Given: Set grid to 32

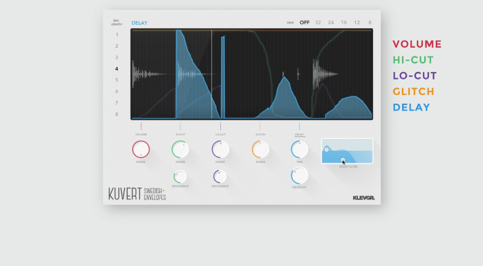Looking at the screenshot, I should (x=318, y=22).
